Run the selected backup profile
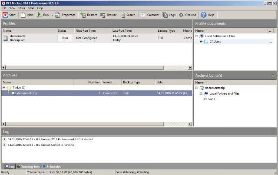This screenshot has height=175, width=278. point(43,15)
